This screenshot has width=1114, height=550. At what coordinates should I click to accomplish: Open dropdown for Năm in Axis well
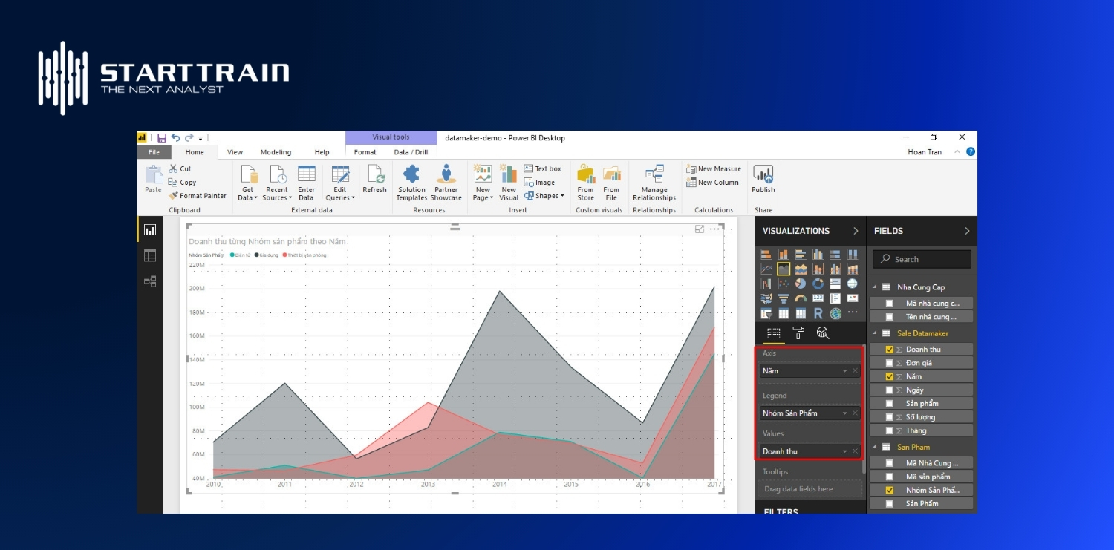coord(845,370)
